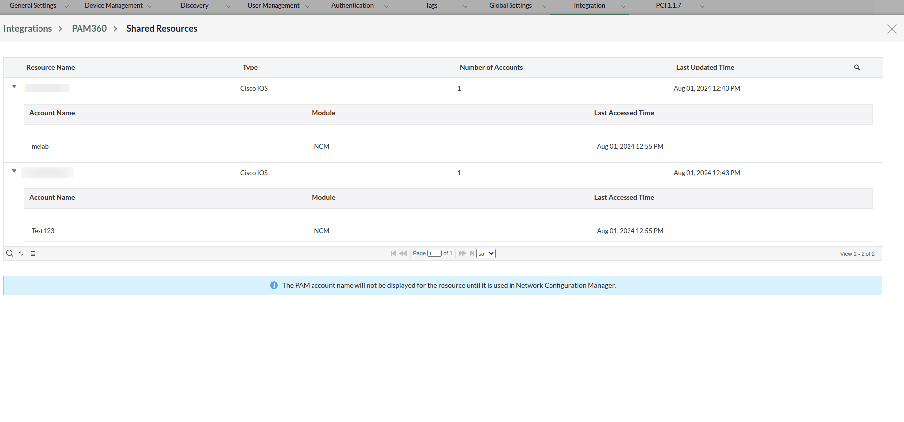This screenshot has width=904, height=422.
Task: Expand PCI 1.1.7 menu arrow
Action: (x=702, y=6)
